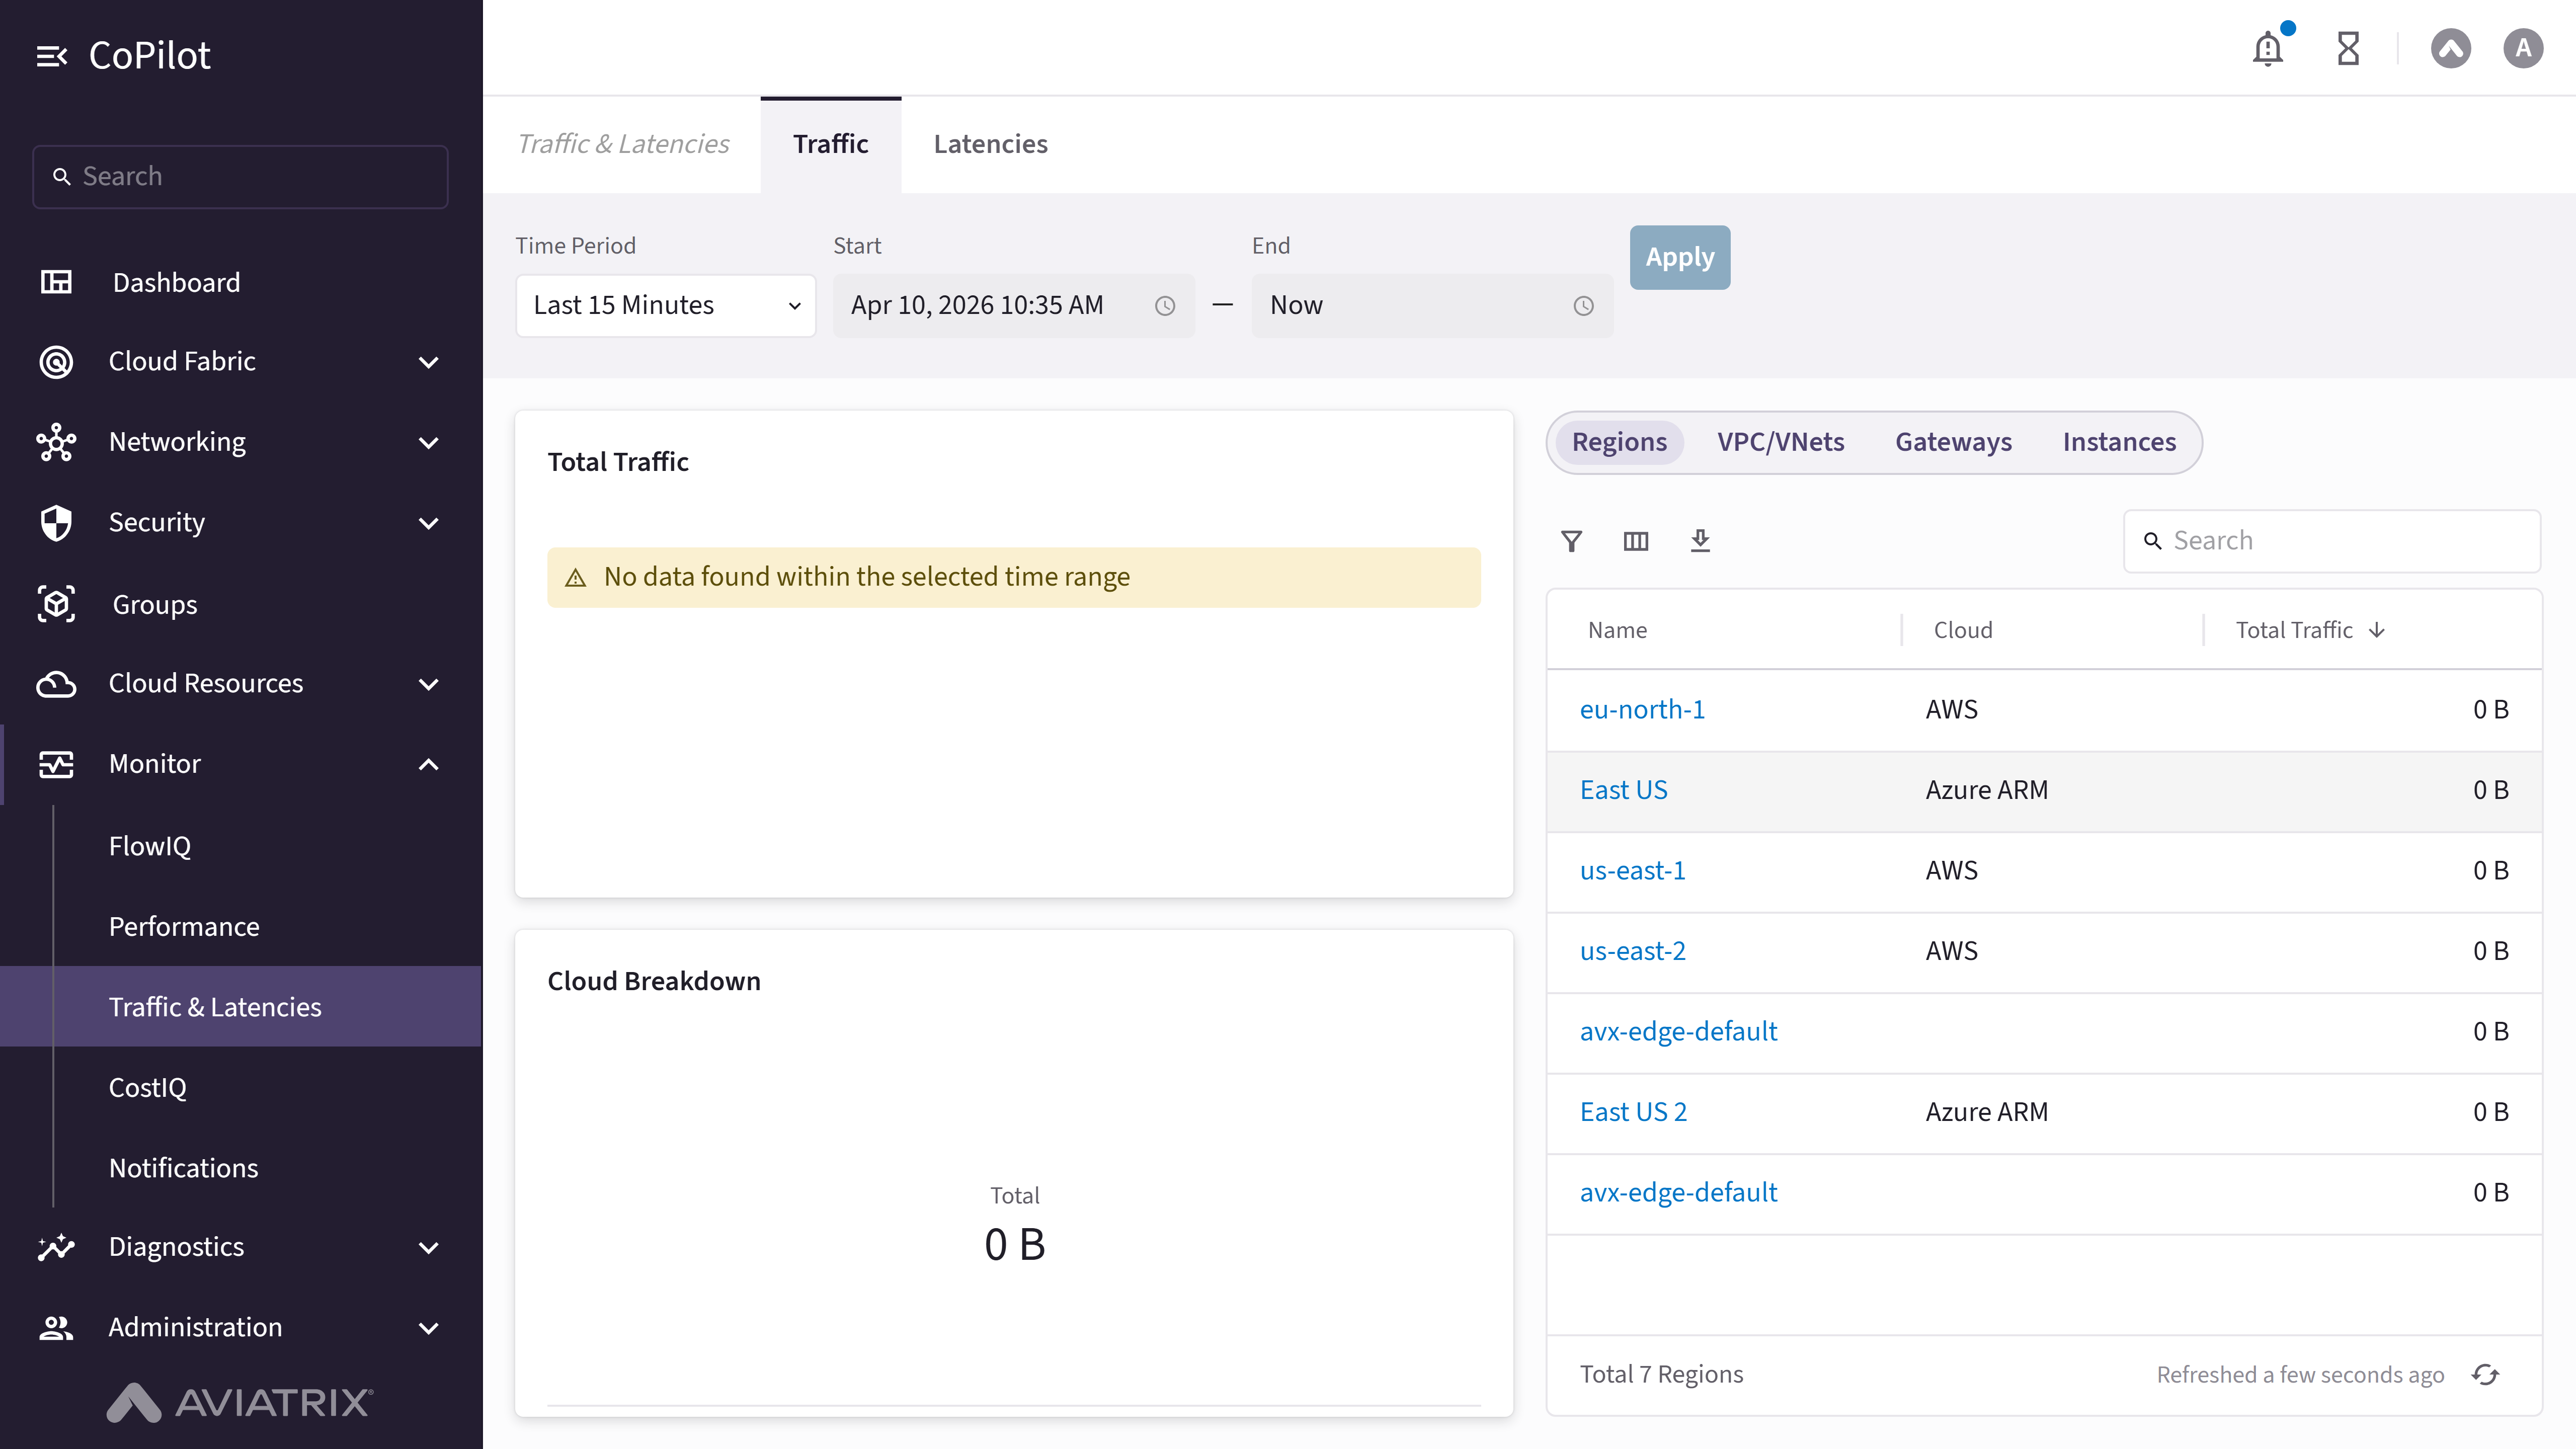Viewport: 2576px width, 1449px height.
Task: Switch to the Latencies tab
Action: tap(990, 144)
